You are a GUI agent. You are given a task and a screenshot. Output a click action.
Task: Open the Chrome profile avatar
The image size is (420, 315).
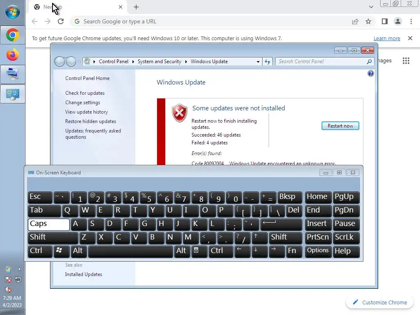(398, 21)
